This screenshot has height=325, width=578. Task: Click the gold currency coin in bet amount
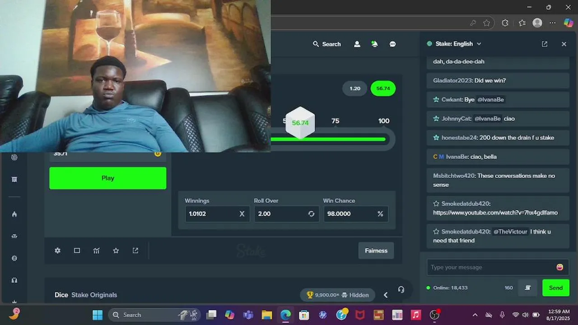[158, 153]
